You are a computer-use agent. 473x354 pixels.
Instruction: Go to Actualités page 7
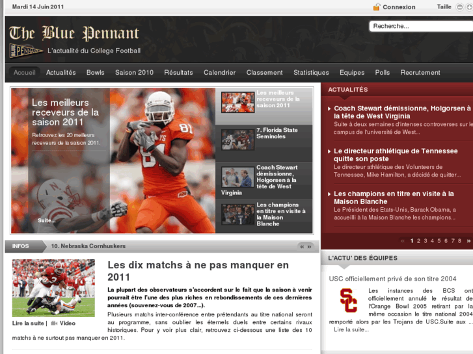click(453, 241)
